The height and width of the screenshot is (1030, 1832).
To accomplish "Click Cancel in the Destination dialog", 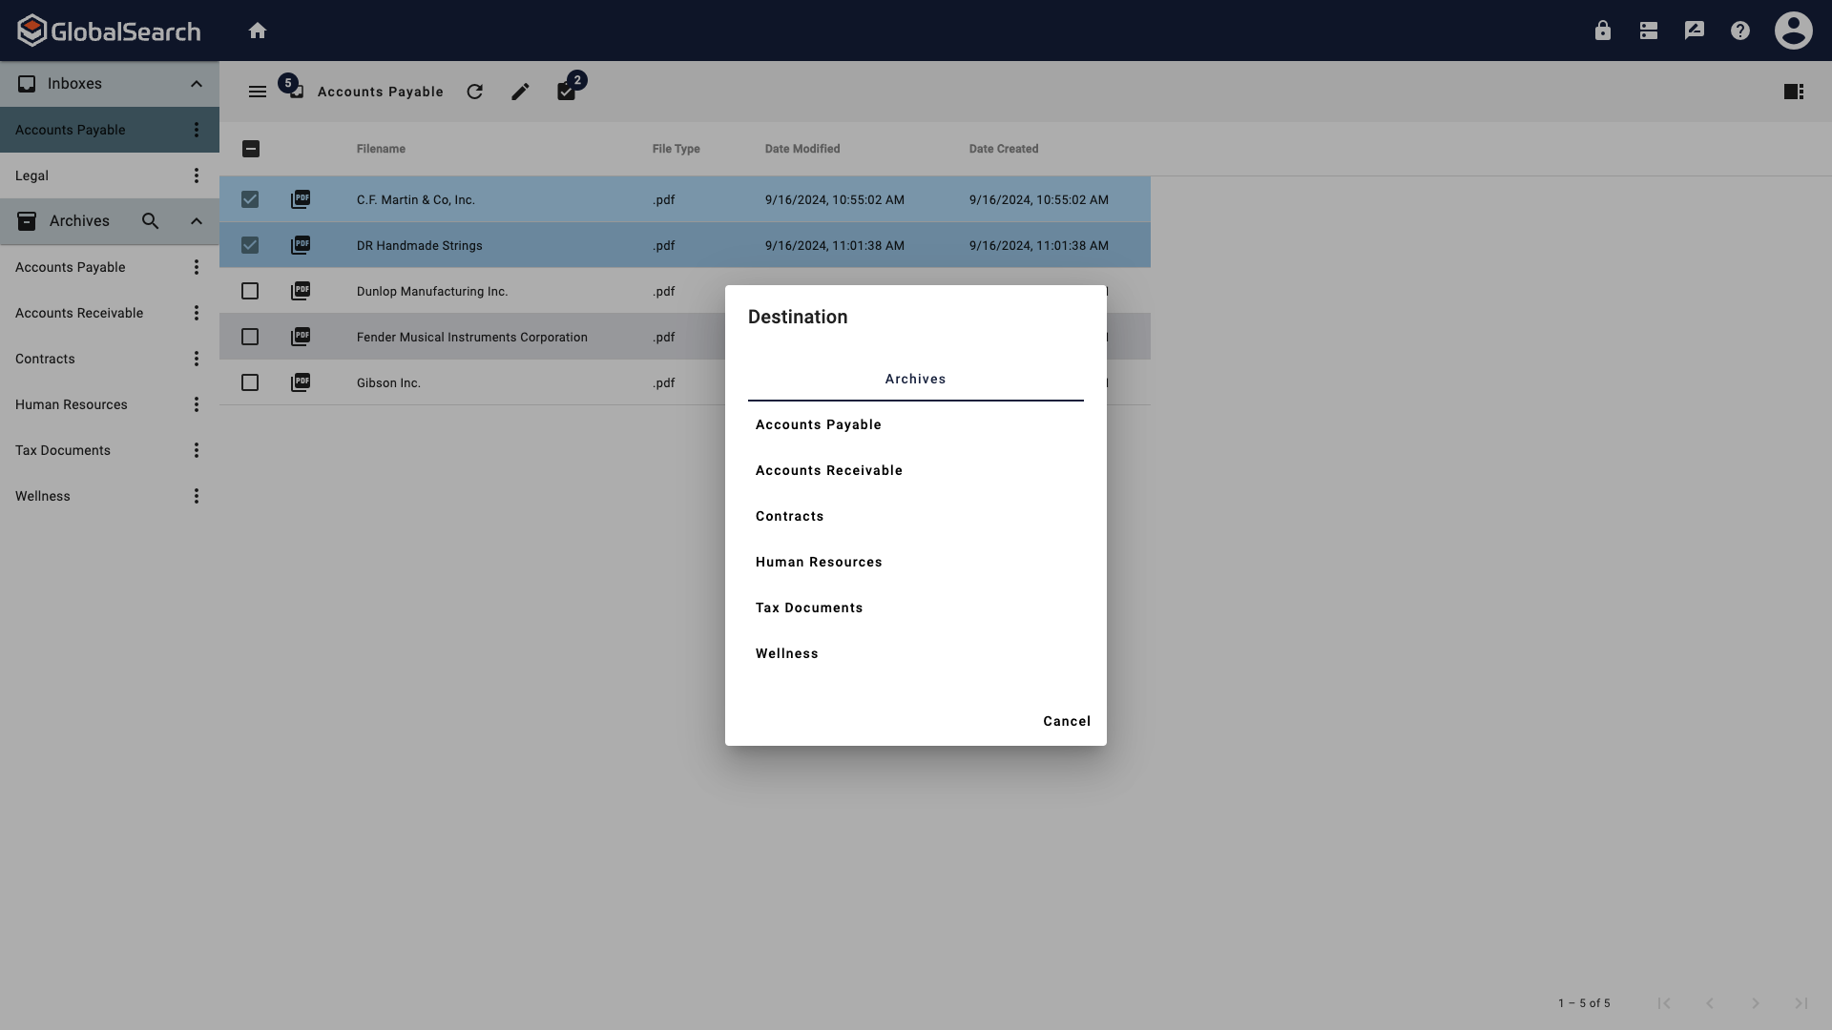I will coord(1066,721).
